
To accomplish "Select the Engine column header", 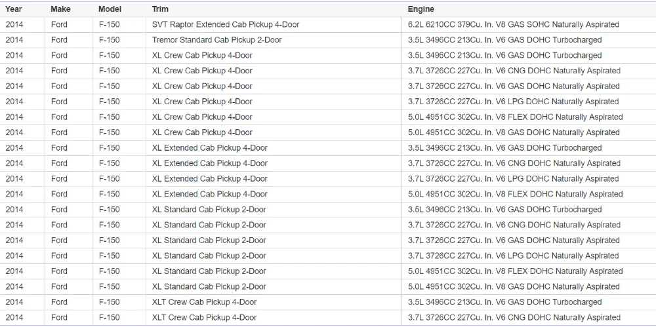I will click(420, 9).
